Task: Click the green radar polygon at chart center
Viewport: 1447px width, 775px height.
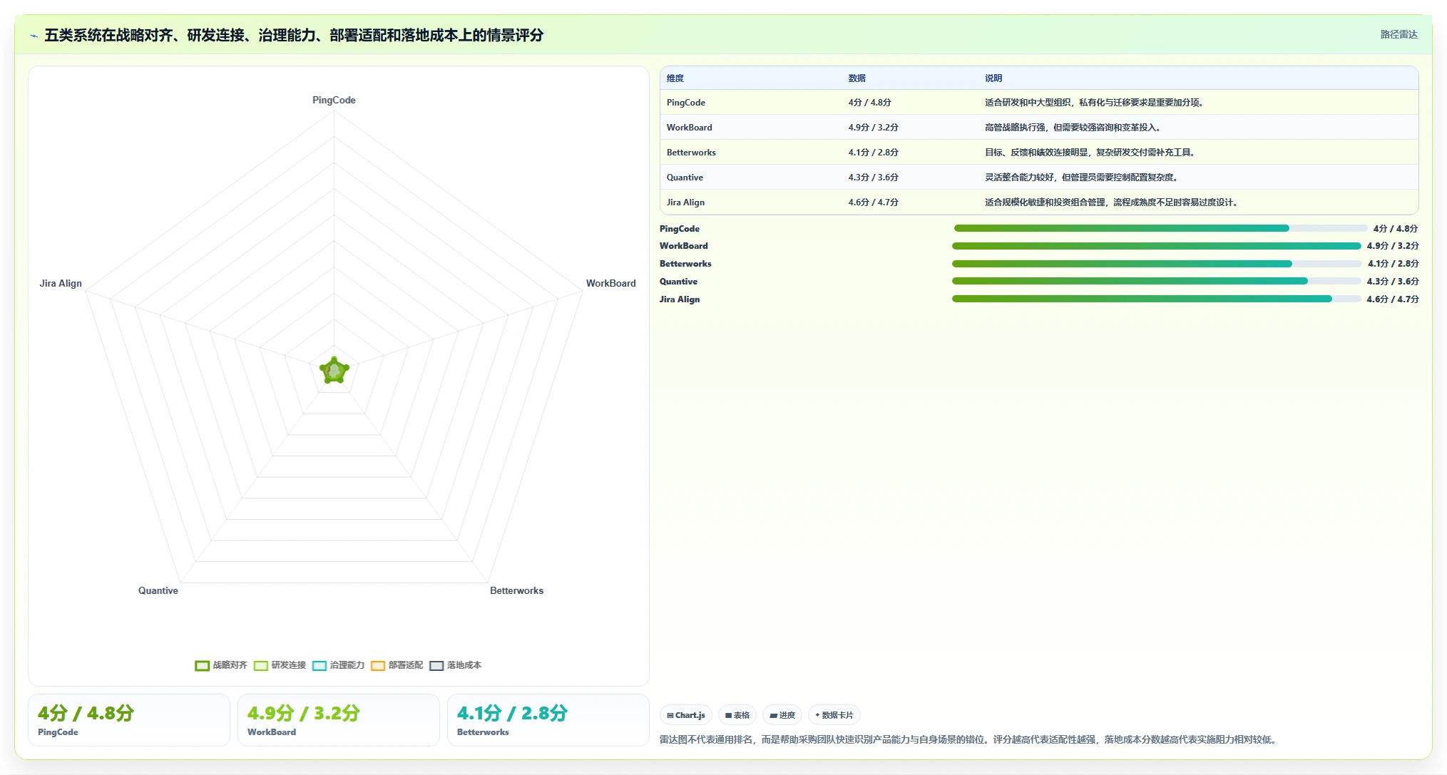Action: [334, 371]
